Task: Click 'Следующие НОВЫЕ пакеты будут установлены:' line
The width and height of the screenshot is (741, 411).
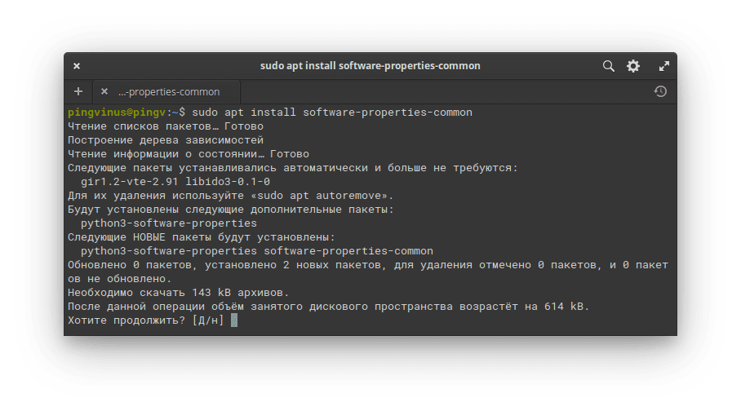Action: (202, 237)
